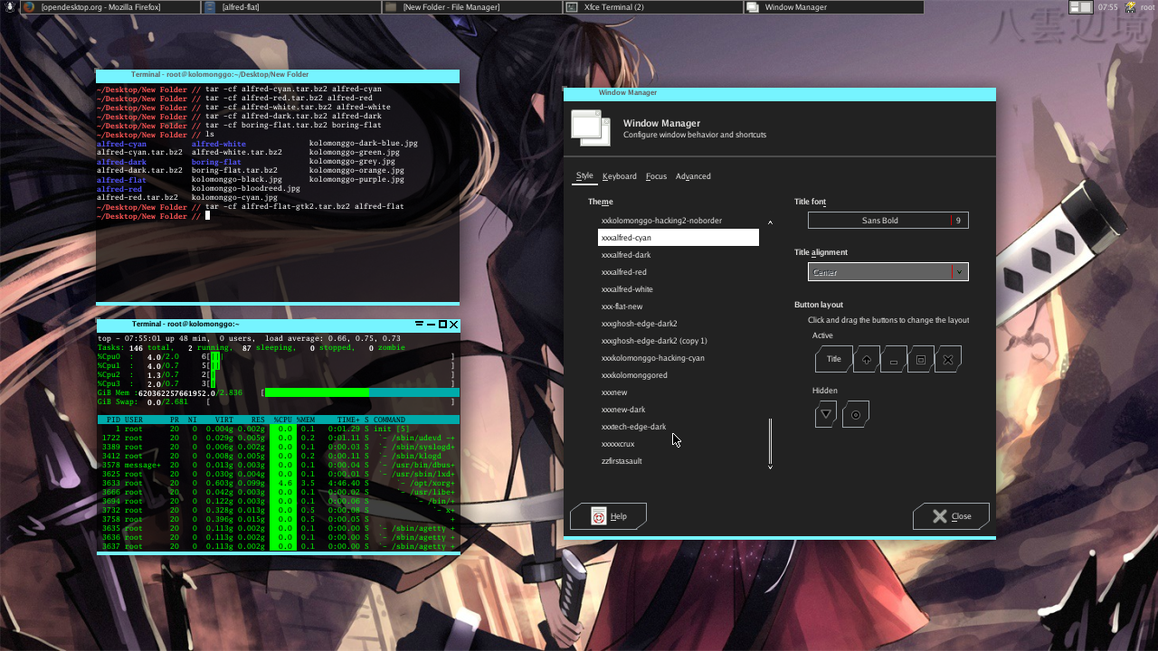
Task: Click the Menu triangle button under Hidden
Action: [x=825, y=415]
